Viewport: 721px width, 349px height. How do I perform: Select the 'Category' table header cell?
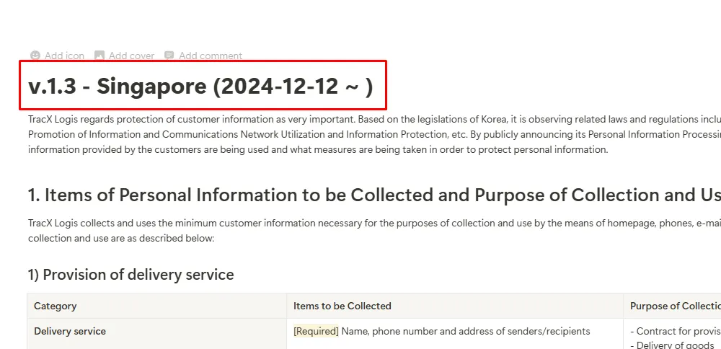55,306
